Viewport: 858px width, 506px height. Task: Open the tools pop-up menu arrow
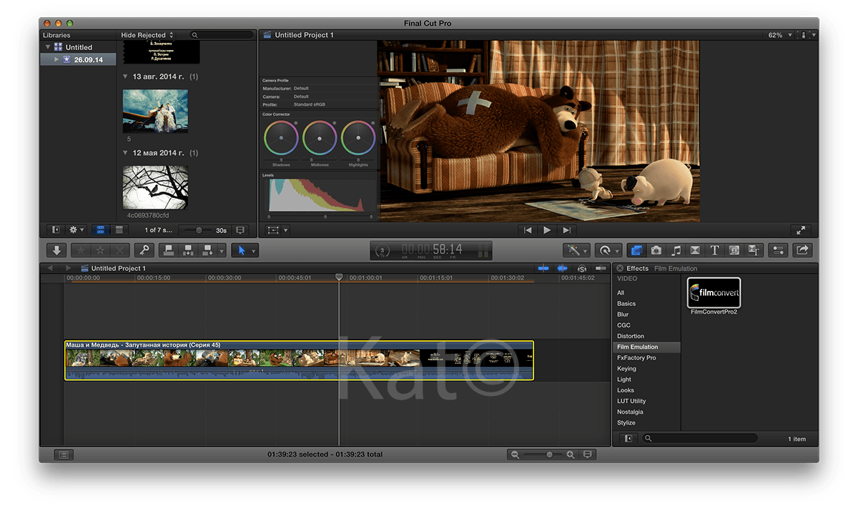[254, 250]
